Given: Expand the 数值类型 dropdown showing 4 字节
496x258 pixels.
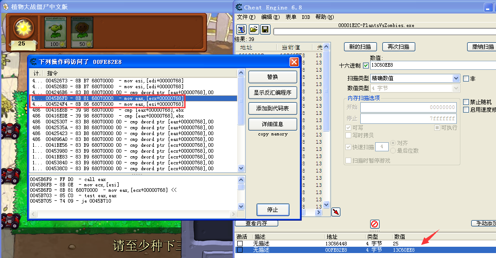Looking at the screenshot, I should [456, 88].
